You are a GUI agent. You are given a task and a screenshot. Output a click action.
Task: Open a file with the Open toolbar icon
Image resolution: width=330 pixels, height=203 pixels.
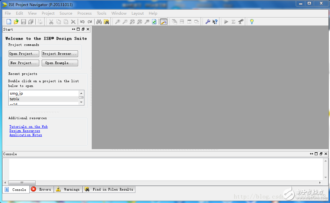[x=16, y=21]
